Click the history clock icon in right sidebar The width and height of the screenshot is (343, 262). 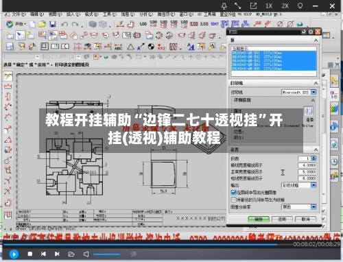click(334, 162)
